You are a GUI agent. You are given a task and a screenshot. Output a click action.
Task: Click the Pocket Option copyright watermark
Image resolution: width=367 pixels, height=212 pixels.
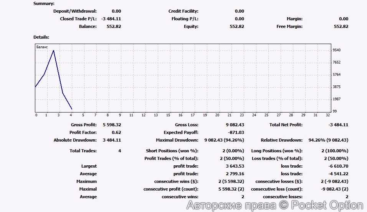[x=274, y=205]
